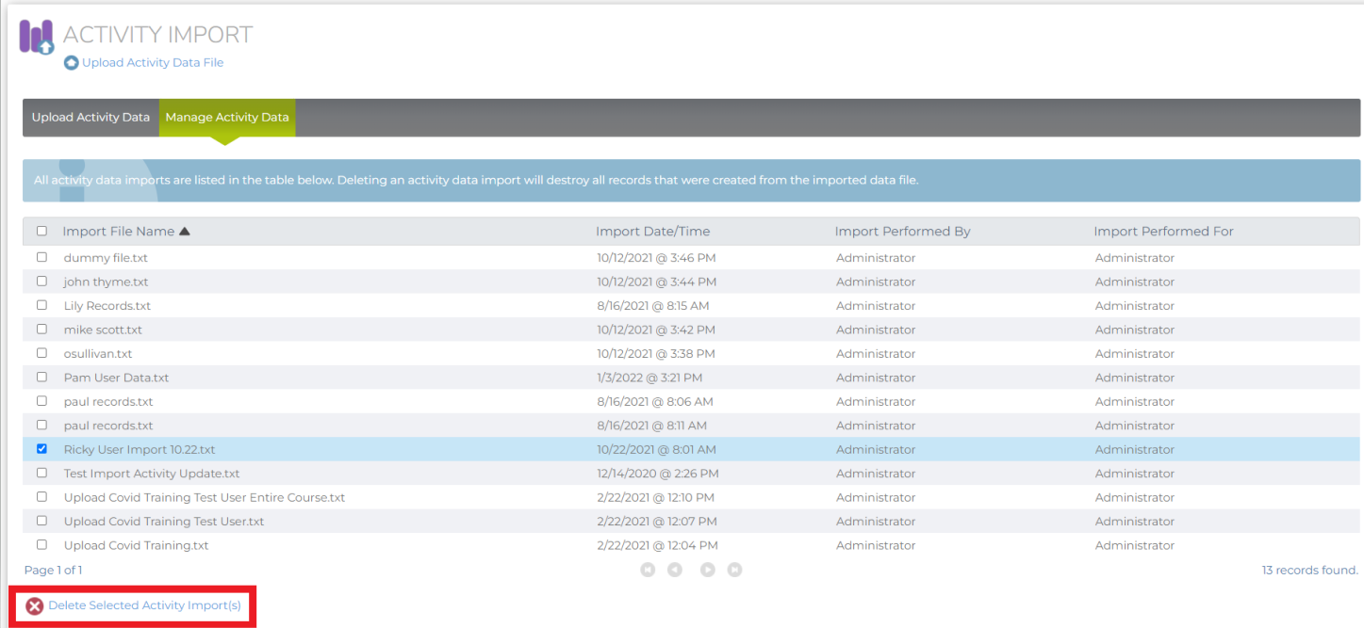
Task: Click Upload Covid Training.txt file name
Action: click(137, 545)
